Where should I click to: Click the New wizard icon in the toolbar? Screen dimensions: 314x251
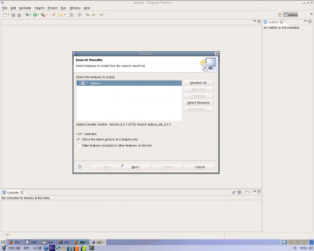pos(5,15)
